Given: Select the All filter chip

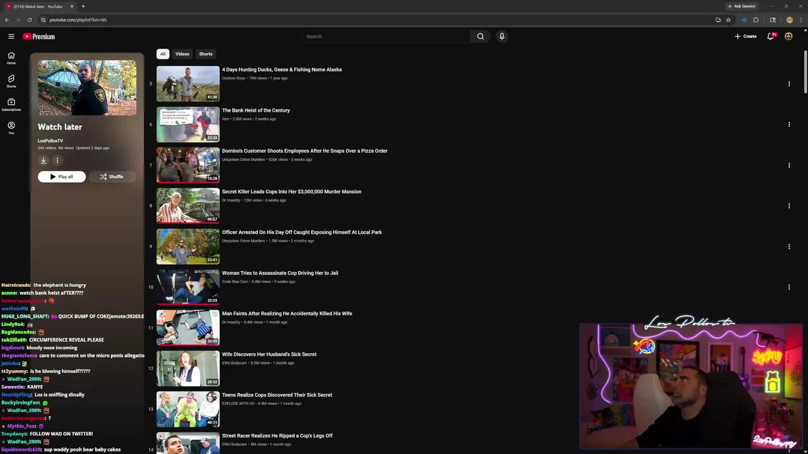Looking at the screenshot, I should [x=162, y=54].
